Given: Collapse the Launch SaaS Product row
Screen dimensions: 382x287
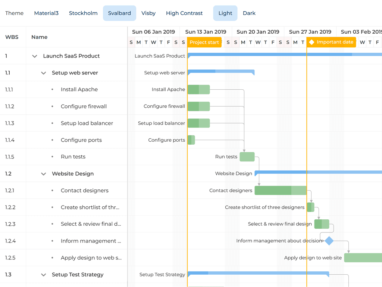Looking at the screenshot, I should (x=35, y=56).
